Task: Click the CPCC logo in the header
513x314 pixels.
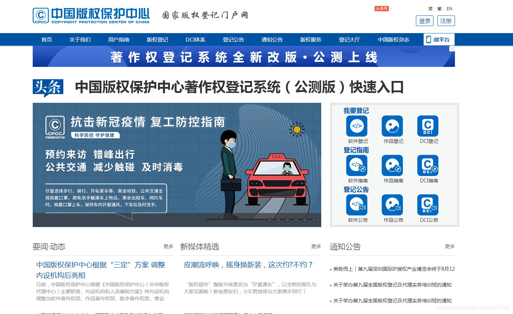Action: (91, 15)
